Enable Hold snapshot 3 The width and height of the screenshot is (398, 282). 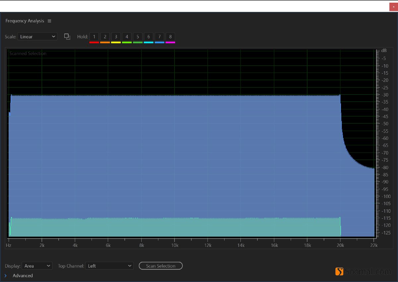[x=116, y=36]
